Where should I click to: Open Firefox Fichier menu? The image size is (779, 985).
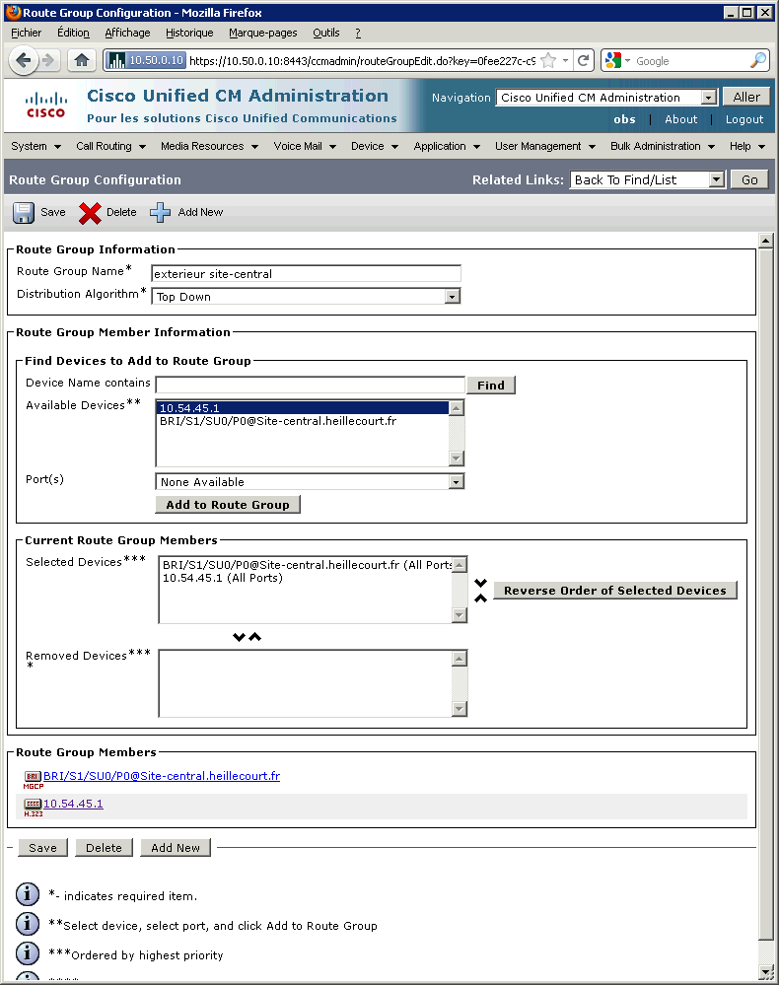pyautogui.click(x=27, y=33)
